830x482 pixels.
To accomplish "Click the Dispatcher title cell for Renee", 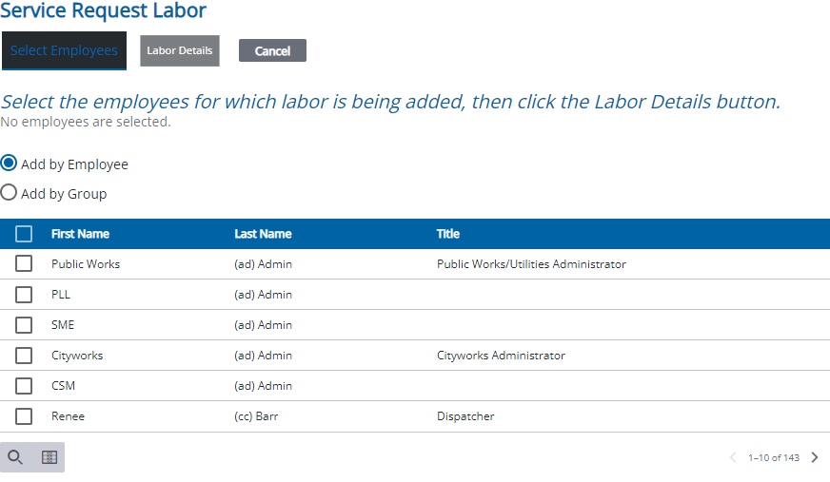I will coord(465,416).
